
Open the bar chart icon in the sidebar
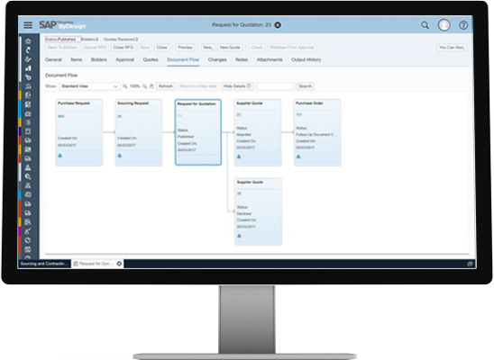click(28, 68)
